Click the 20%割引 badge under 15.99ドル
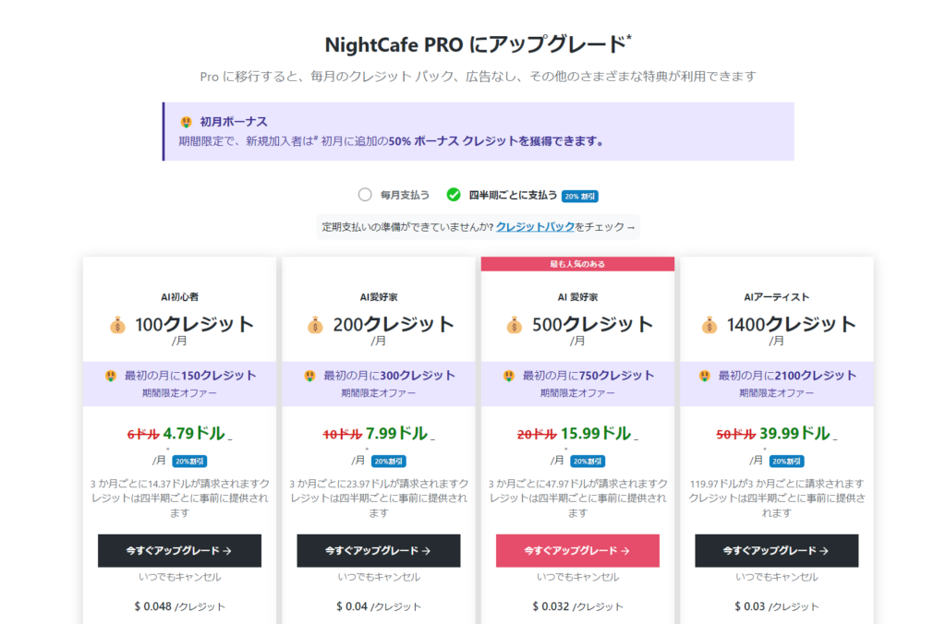The width and height of the screenshot is (946, 624). coord(588,462)
